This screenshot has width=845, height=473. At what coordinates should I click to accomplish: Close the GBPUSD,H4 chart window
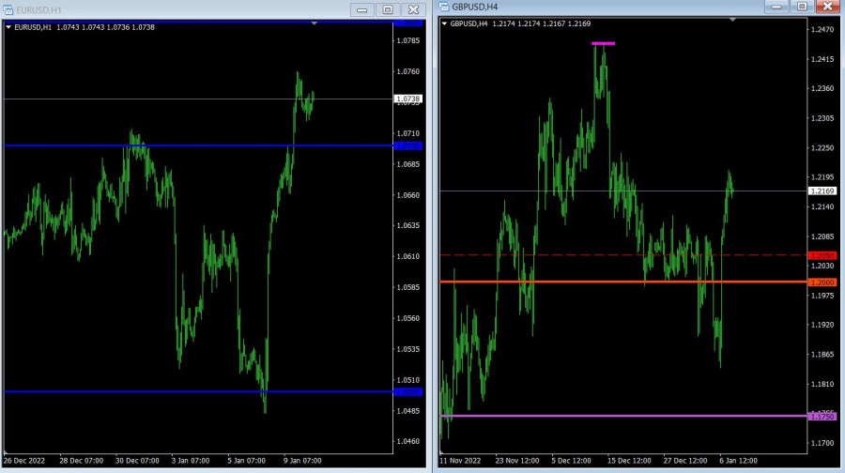click(x=827, y=6)
